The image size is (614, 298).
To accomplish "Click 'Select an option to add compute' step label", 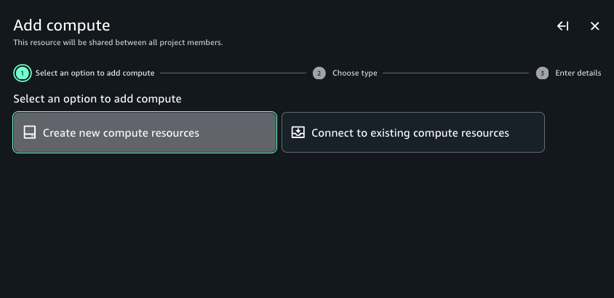I will tap(95, 73).
